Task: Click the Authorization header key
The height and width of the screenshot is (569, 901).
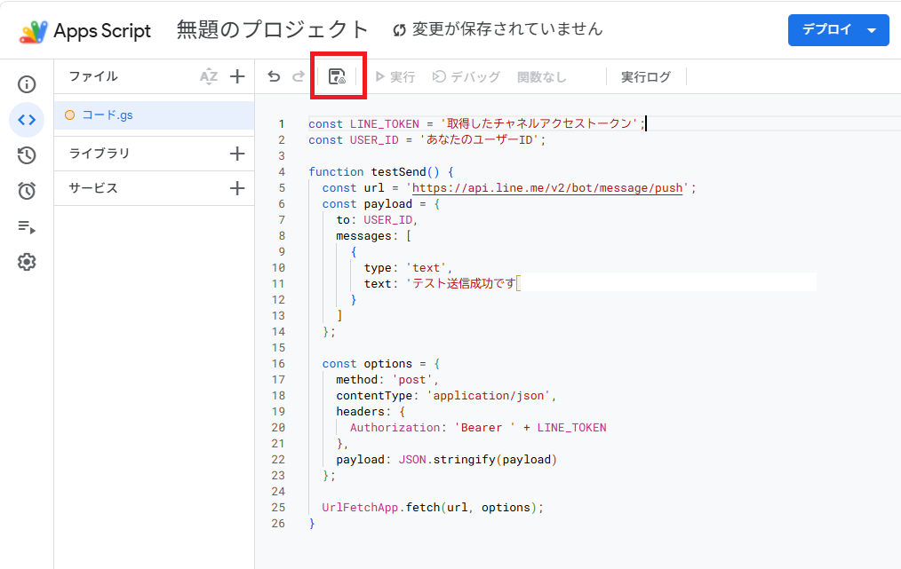Action: click(395, 428)
